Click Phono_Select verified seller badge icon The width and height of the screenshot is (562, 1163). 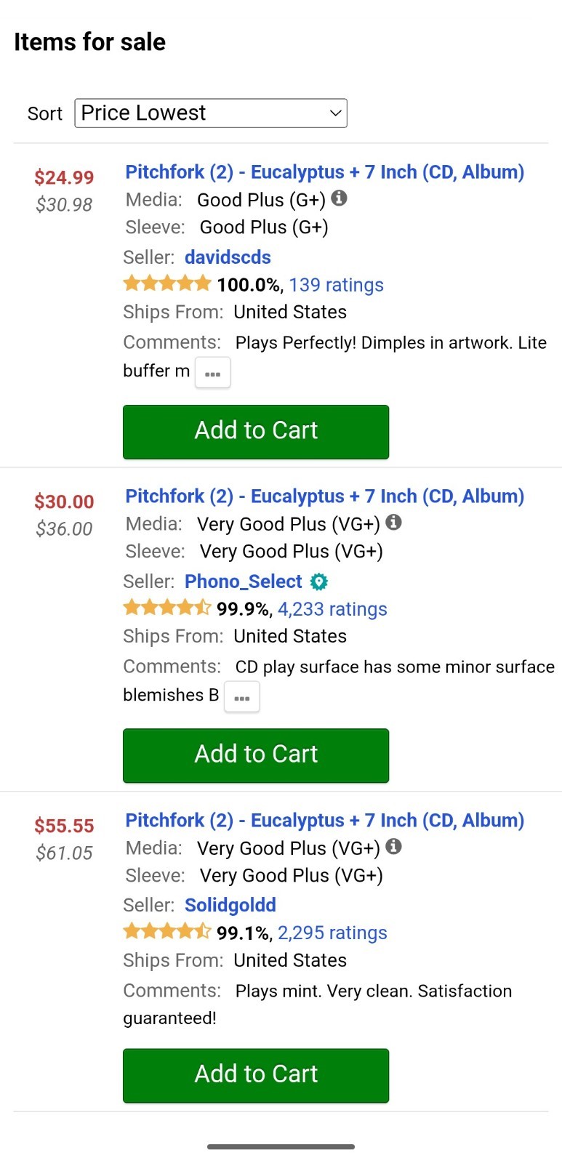click(x=318, y=581)
